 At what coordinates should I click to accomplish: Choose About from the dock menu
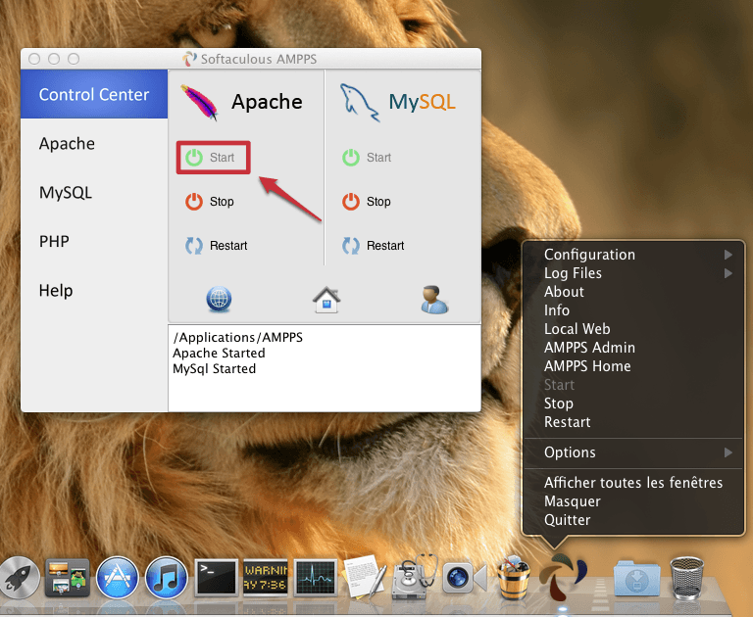pyautogui.click(x=633, y=292)
